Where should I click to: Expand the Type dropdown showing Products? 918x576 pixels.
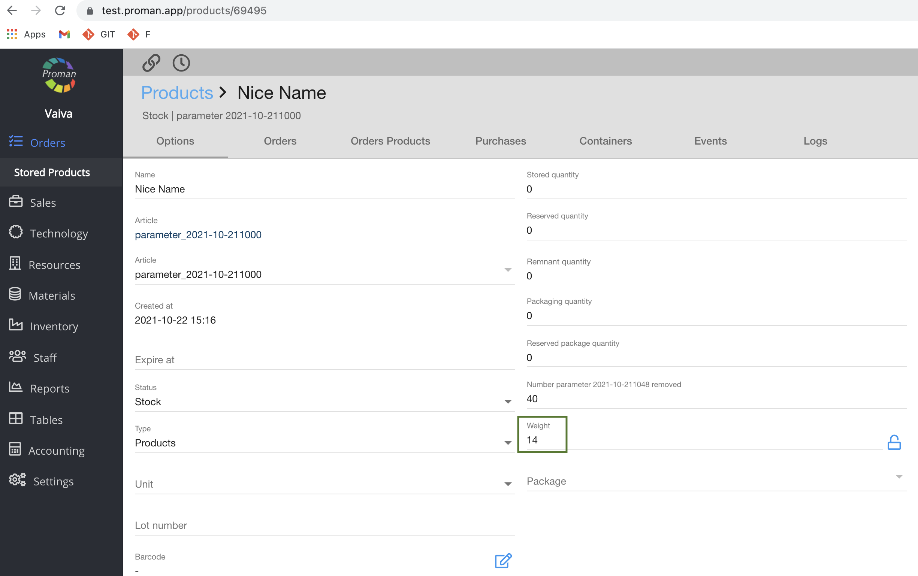click(x=508, y=443)
